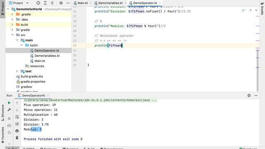Click 'Process finished with exit code 0' text

pos(53,139)
